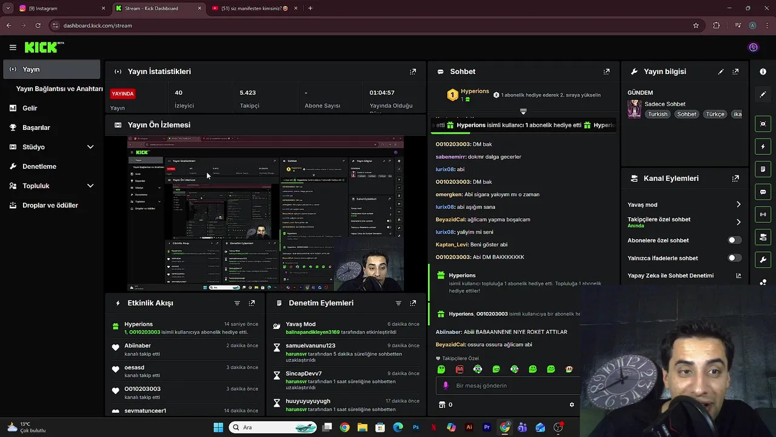776x437 pixels.
Task: Click the stream preview video
Action: pyautogui.click(x=266, y=213)
